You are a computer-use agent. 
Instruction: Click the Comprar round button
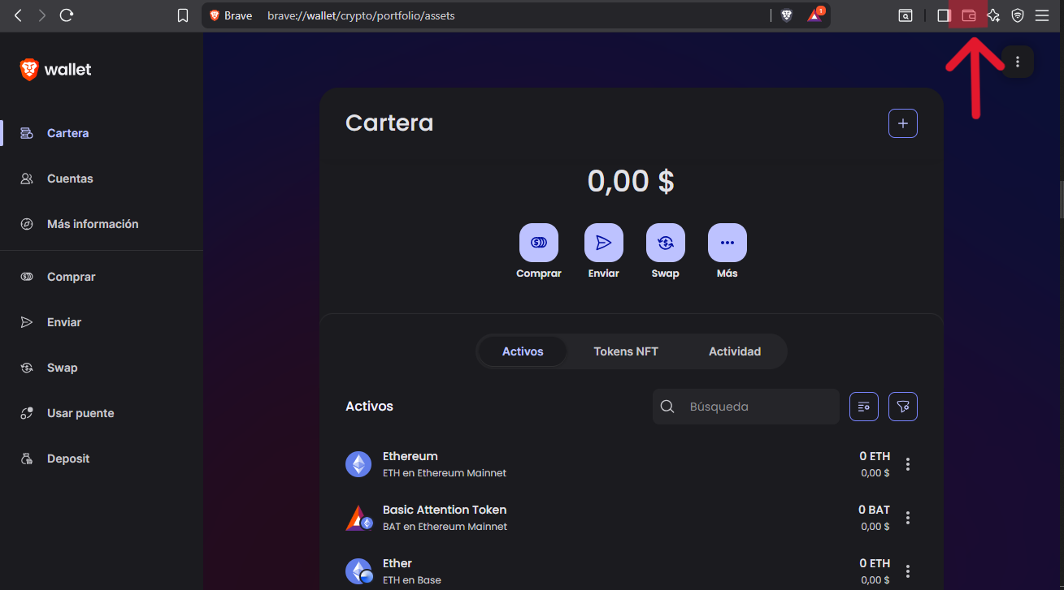click(538, 243)
